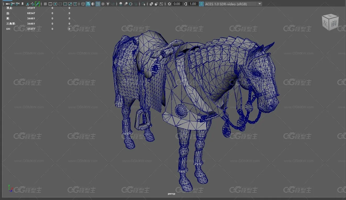Click the camera Bookmarks icon

click(x=23, y=4)
